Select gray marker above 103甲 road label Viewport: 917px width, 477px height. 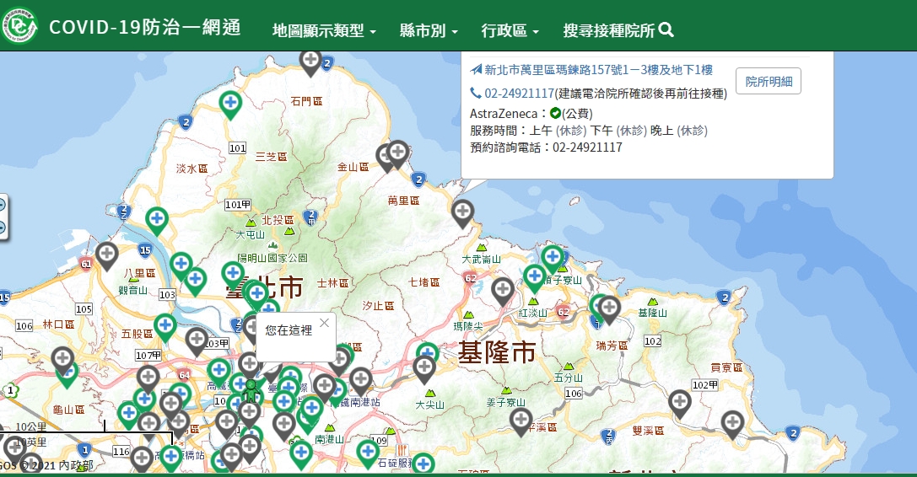tap(197, 342)
